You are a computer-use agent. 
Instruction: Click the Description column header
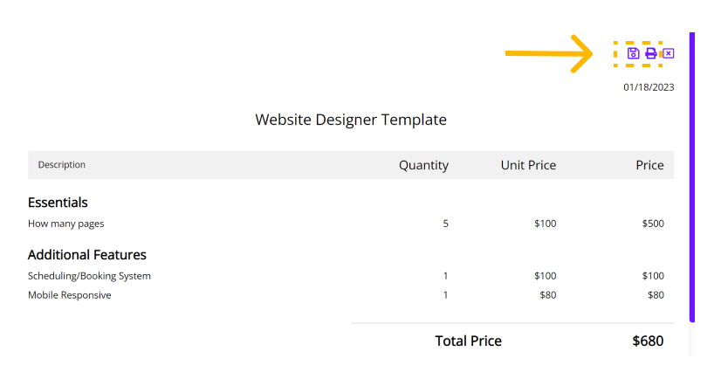click(x=62, y=165)
